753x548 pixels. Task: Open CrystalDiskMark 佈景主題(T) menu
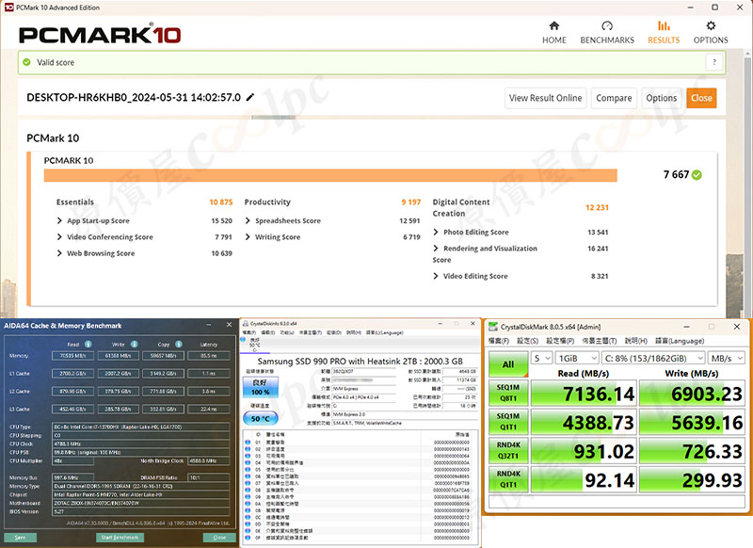pos(600,341)
